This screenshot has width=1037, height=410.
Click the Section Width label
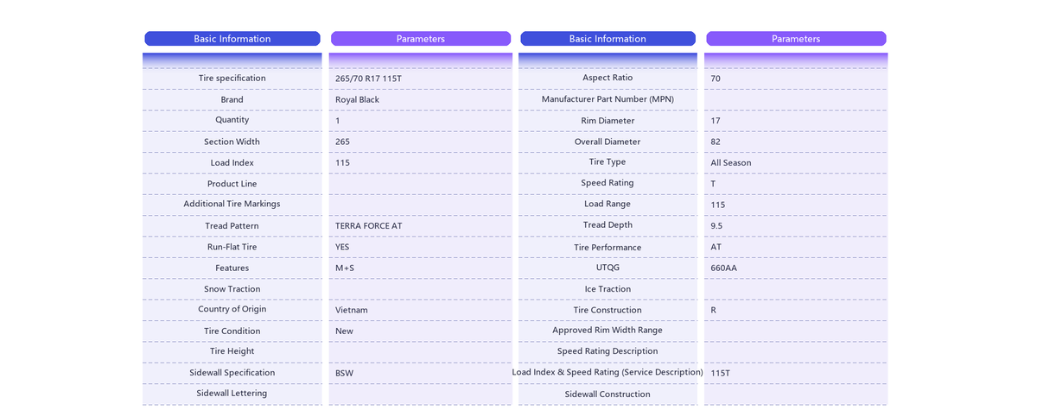click(232, 142)
